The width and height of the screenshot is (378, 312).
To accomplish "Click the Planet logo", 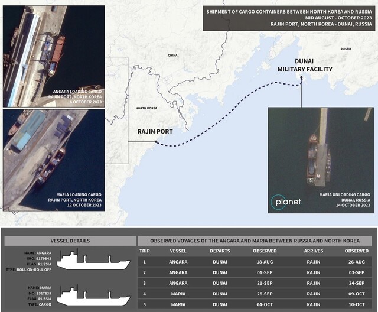I will (x=286, y=202).
